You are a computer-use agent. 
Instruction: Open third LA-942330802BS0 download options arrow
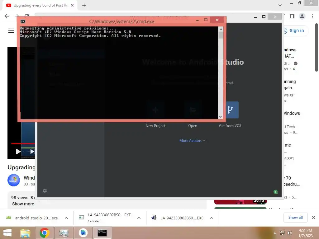click(212, 218)
